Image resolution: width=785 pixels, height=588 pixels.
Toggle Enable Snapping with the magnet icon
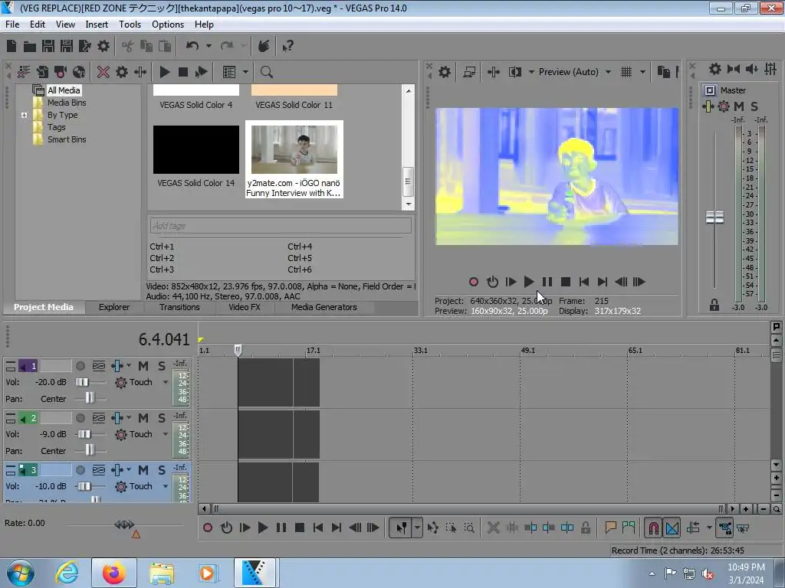tap(653, 528)
